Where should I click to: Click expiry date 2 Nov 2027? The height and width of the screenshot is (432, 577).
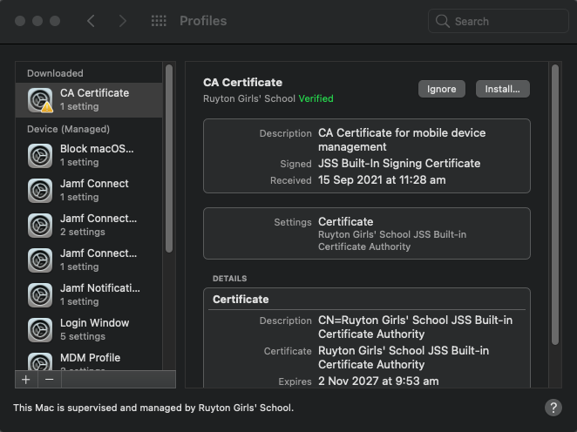378,381
